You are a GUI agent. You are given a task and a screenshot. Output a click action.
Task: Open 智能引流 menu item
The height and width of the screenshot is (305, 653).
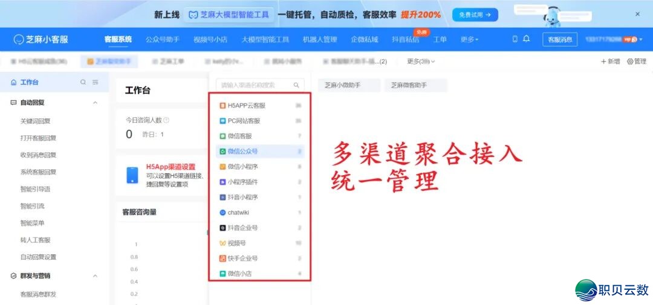tap(33, 206)
